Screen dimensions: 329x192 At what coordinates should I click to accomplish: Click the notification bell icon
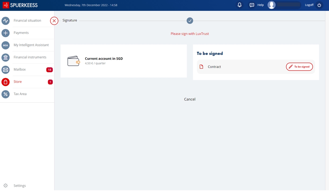pos(240,5)
